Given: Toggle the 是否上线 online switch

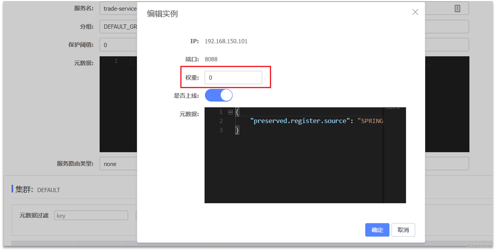Looking at the screenshot, I should tap(218, 95).
